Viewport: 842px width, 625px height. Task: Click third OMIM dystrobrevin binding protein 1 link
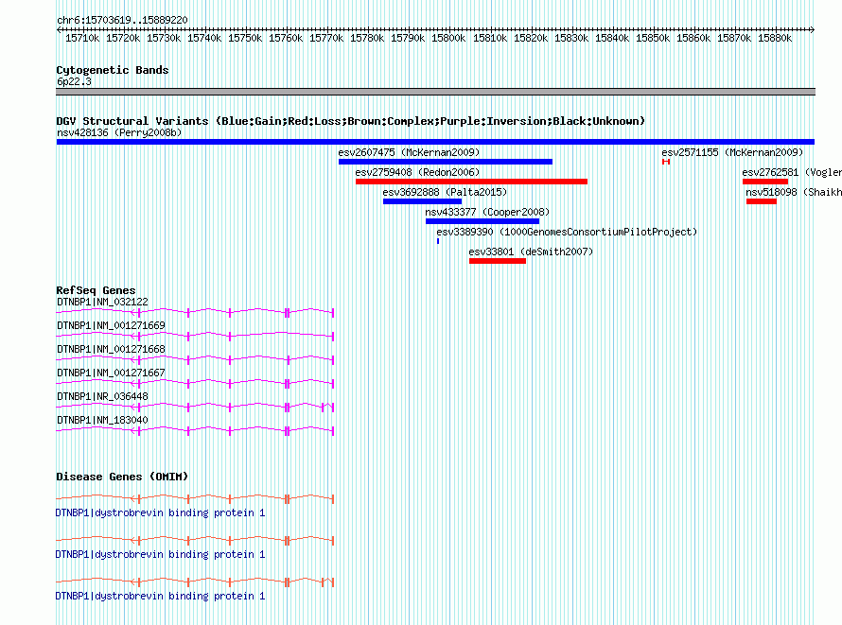[x=161, y=596]
